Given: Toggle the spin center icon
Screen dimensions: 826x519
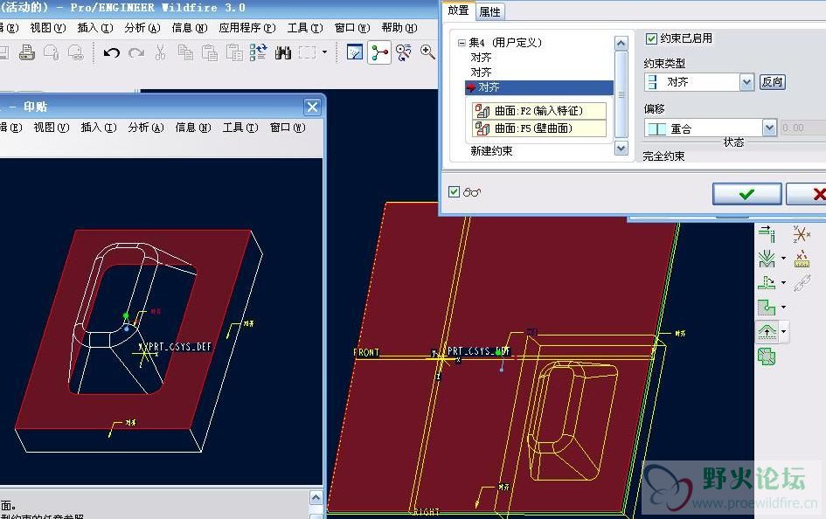Looking at the screenshot, I should point(379,52).
